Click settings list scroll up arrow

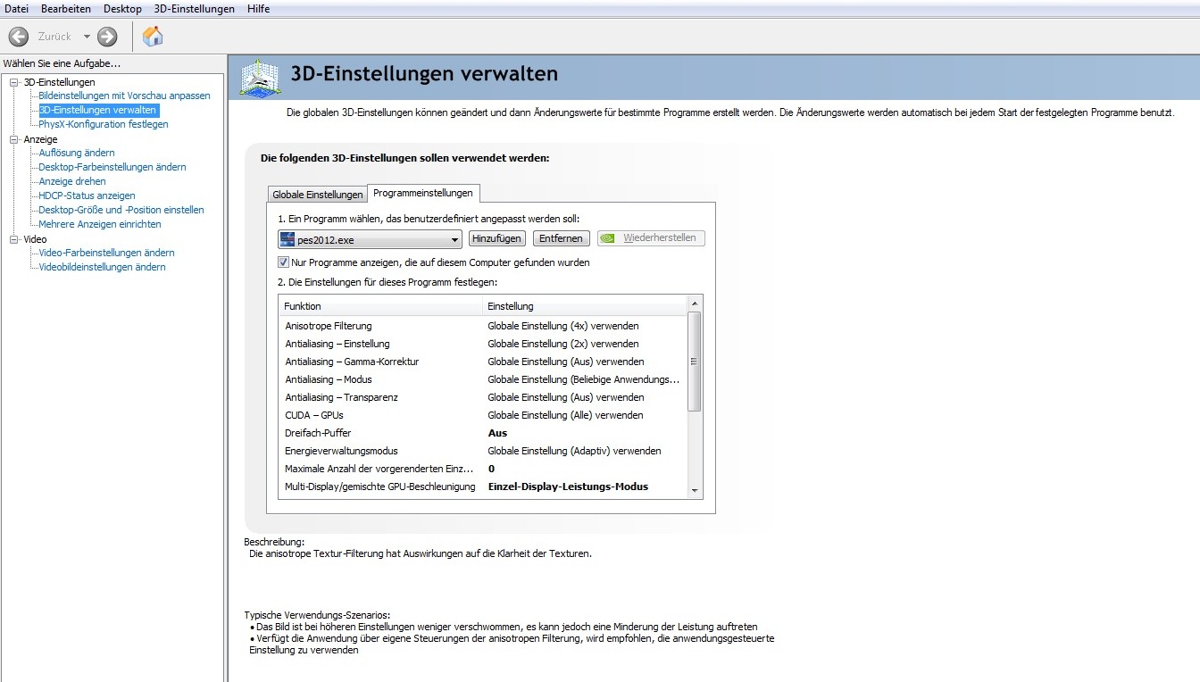(695, 304)
